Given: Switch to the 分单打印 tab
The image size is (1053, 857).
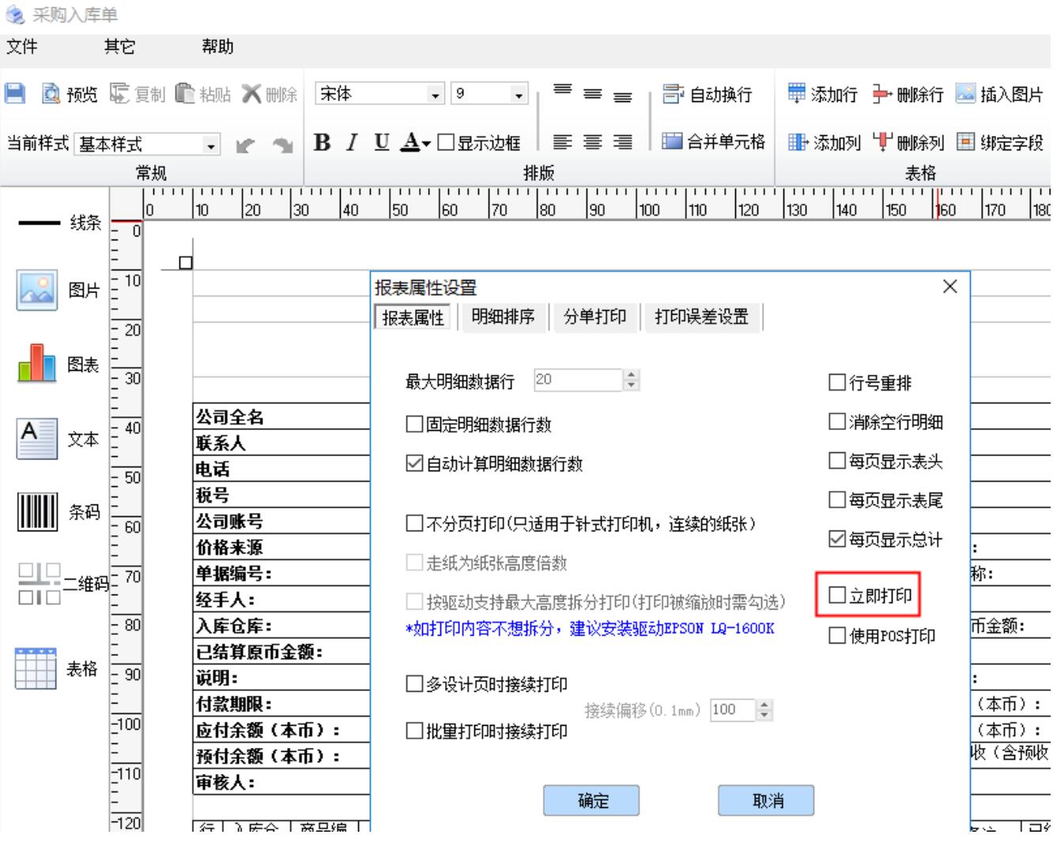Looking at the screenshot, I should pos(594,317).
